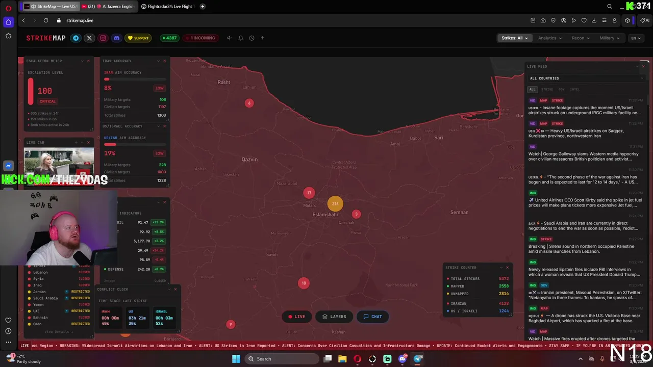The width and height of the screenshot is (653, 367).
Task: Close the Strike Counter panel
Action: [x=507, y=267]
